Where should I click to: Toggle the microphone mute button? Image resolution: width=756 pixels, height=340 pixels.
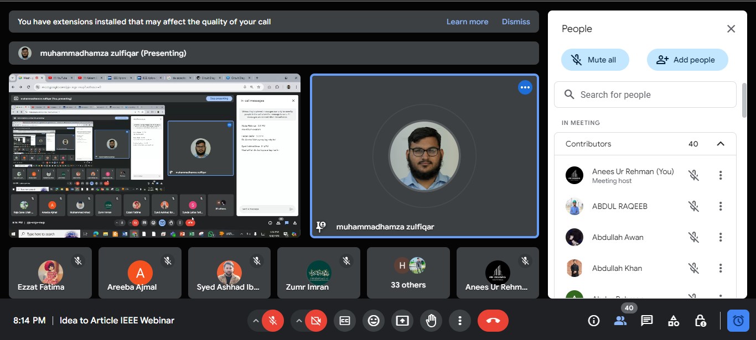(x=273, y=321)
